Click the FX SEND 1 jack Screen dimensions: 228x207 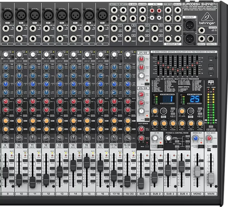(x=133, y=10)
